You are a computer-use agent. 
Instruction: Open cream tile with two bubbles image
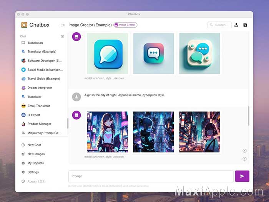coord(199,53)
